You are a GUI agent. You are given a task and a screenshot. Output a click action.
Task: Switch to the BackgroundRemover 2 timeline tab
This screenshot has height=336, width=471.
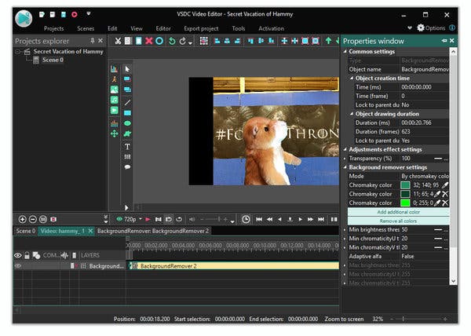point(153,231)
